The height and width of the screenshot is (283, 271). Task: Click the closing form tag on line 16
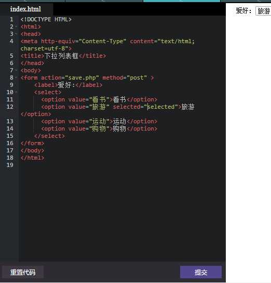point(32,143)
